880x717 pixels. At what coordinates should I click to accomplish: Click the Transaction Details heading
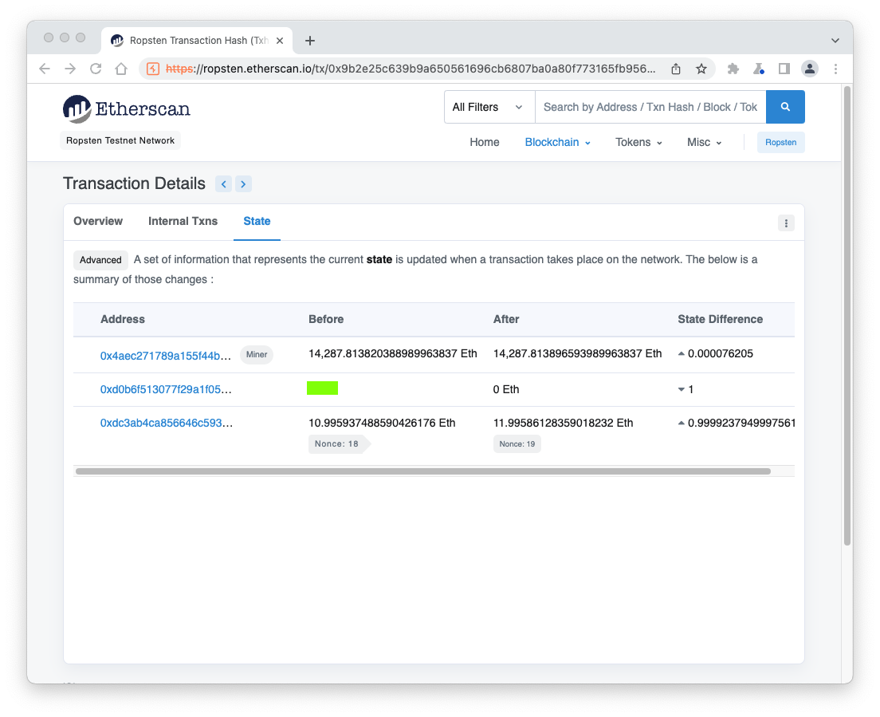134,183
